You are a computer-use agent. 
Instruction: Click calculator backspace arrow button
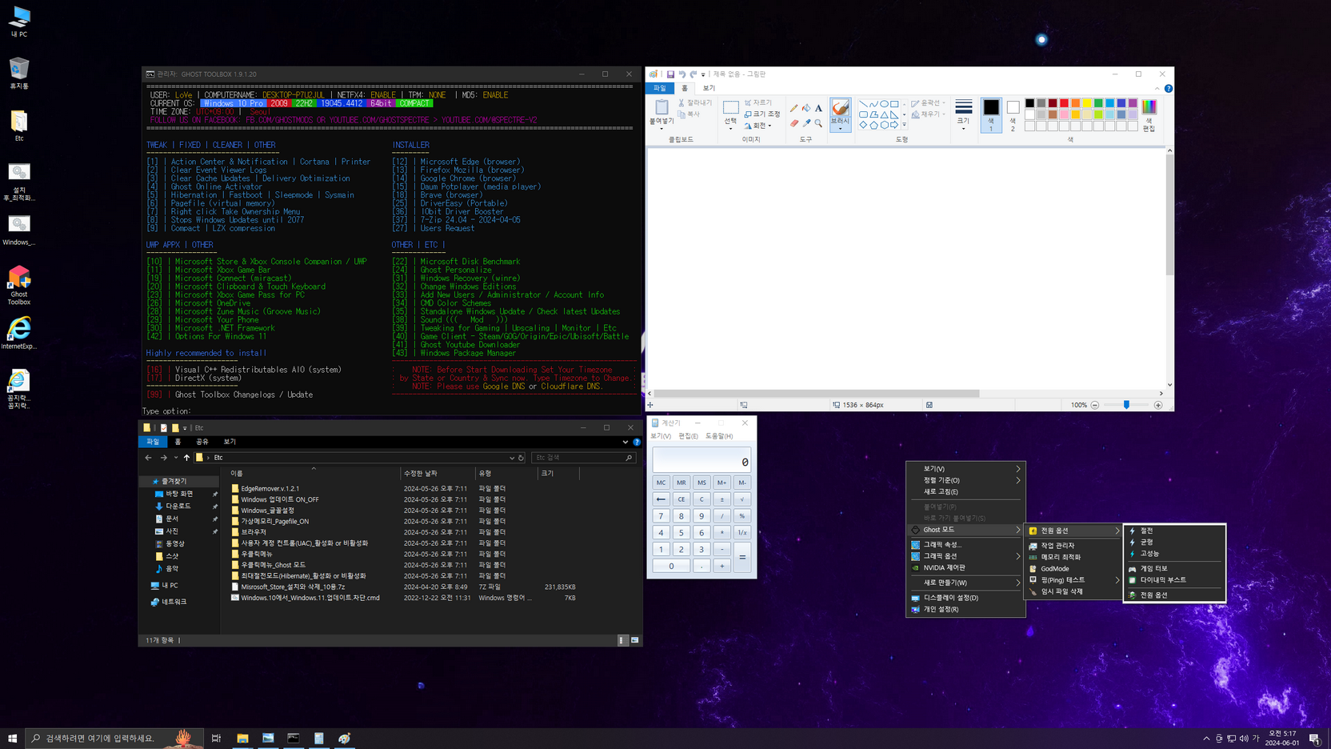point(661,499)
